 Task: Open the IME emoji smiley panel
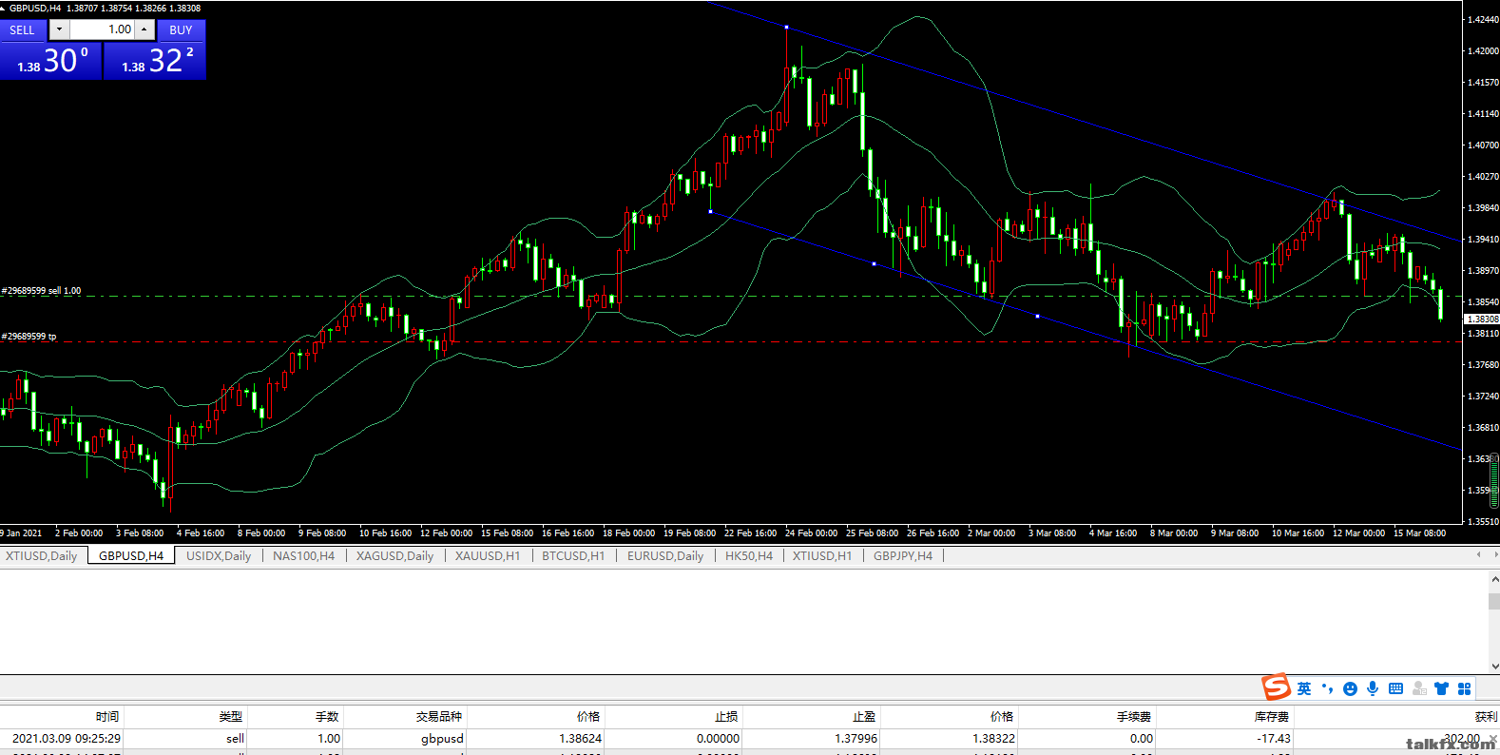pyautogui.click(x=1350, y=688)
